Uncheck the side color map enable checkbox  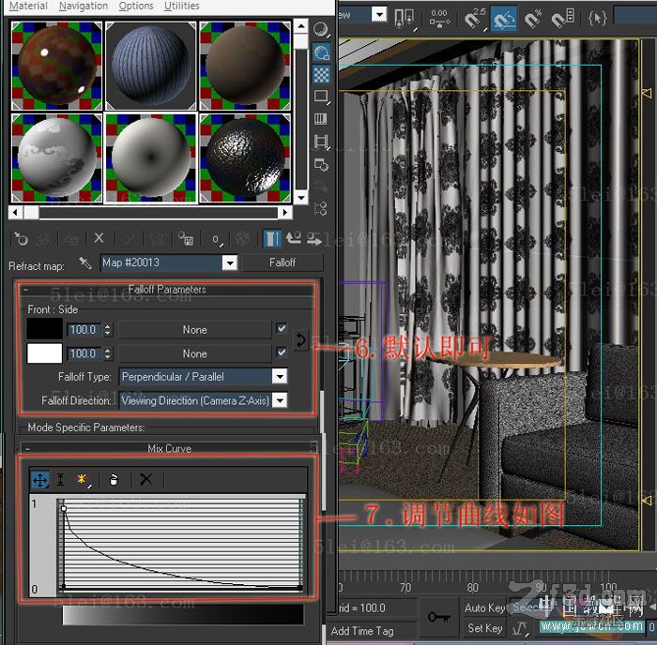pyautogui.click(x=282, y=353)
